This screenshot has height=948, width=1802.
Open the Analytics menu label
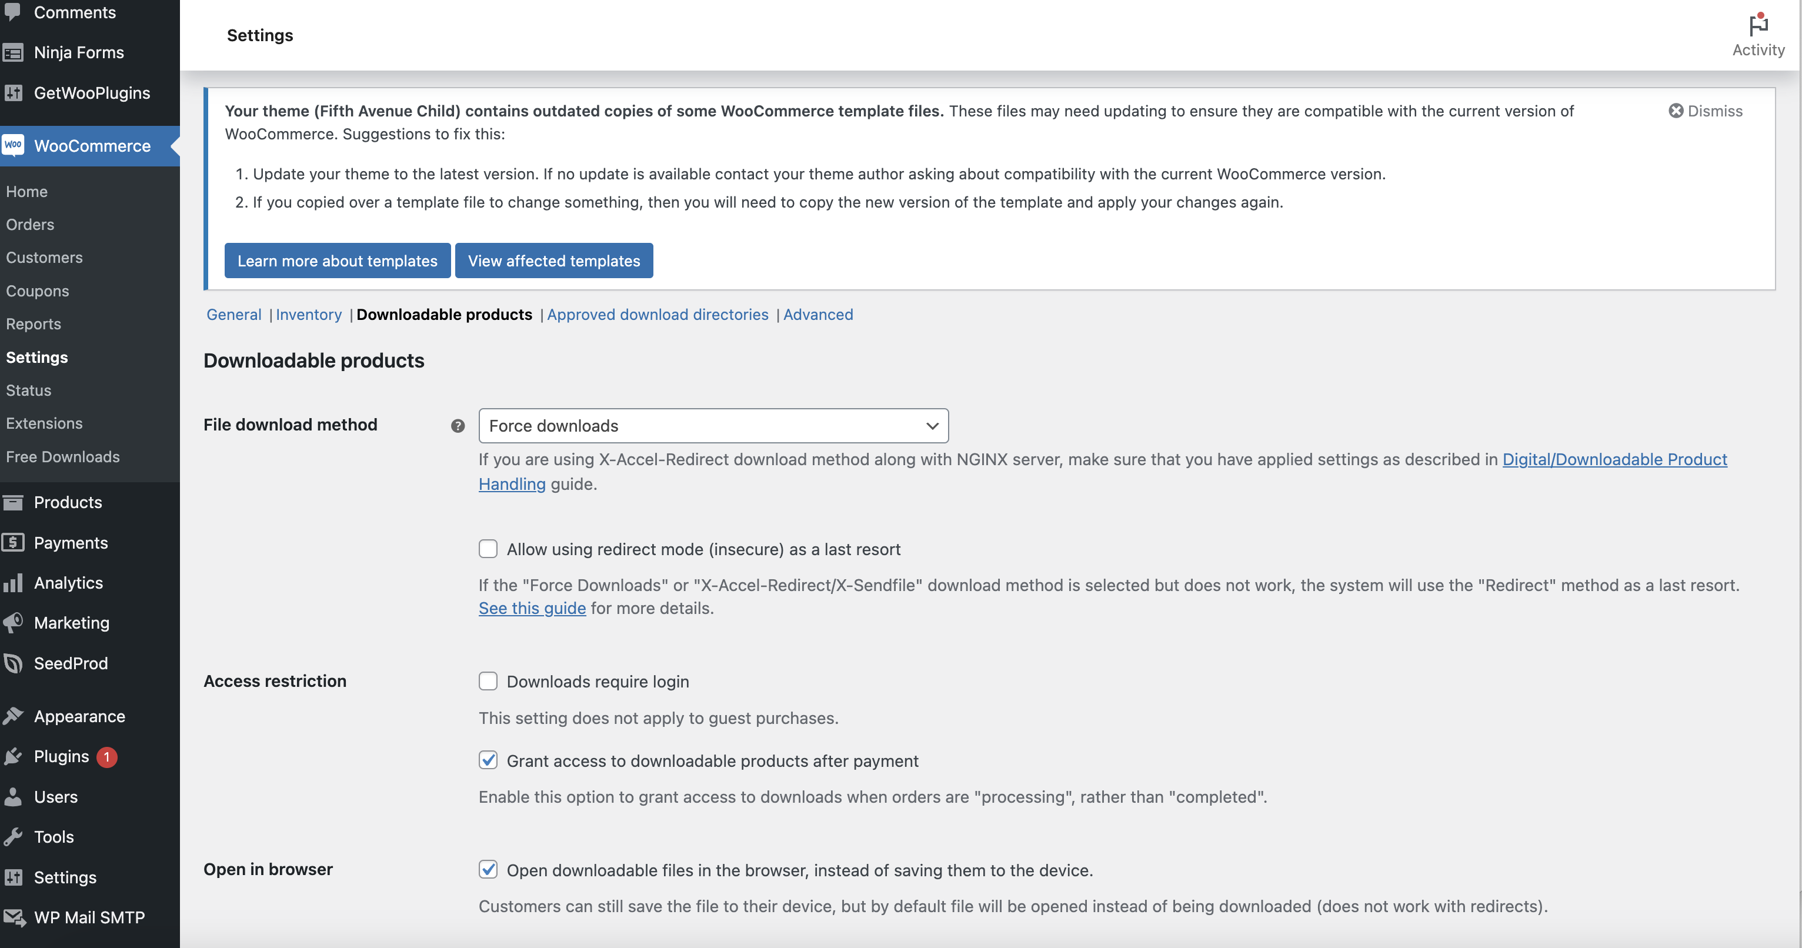coord(69,583)
